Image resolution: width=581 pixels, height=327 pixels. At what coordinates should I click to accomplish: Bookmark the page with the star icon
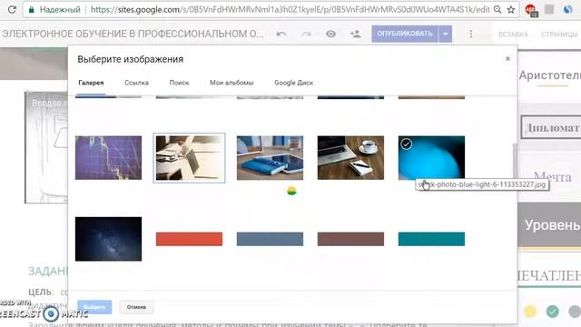click(511, 10)
